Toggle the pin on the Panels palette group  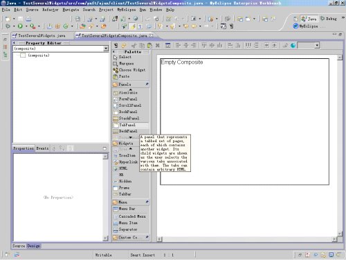(147, 84)
